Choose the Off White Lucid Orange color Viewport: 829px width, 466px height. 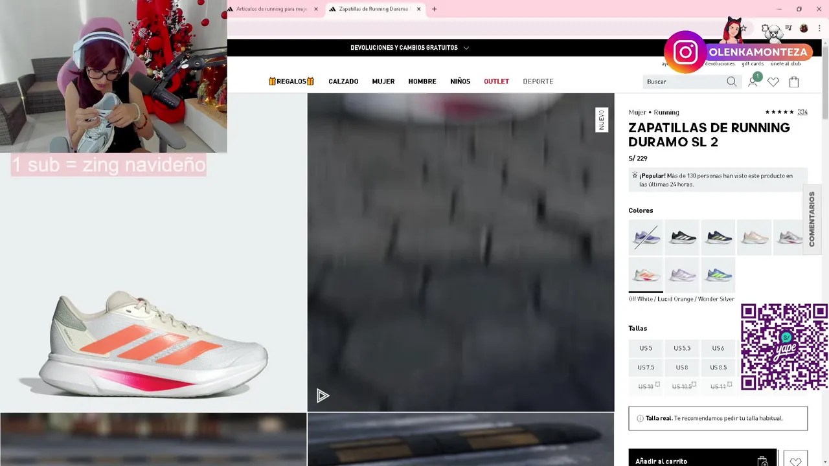[x=646, y=274]
